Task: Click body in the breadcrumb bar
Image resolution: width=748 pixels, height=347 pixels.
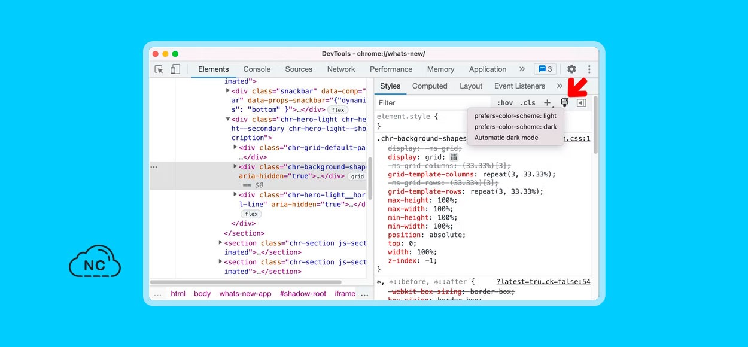Action: pos(202,294)
